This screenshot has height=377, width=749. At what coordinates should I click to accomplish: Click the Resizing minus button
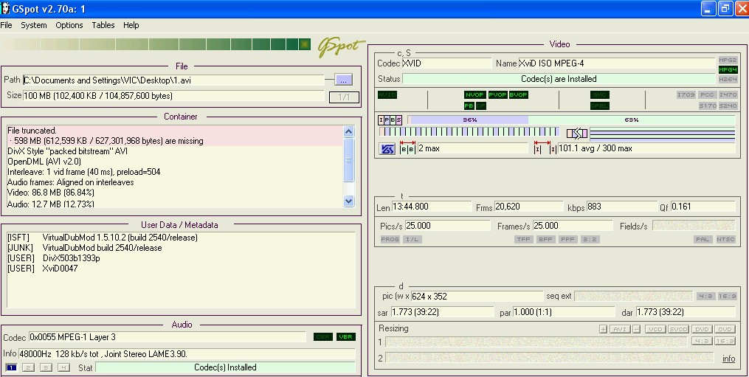tap(636, 329)
